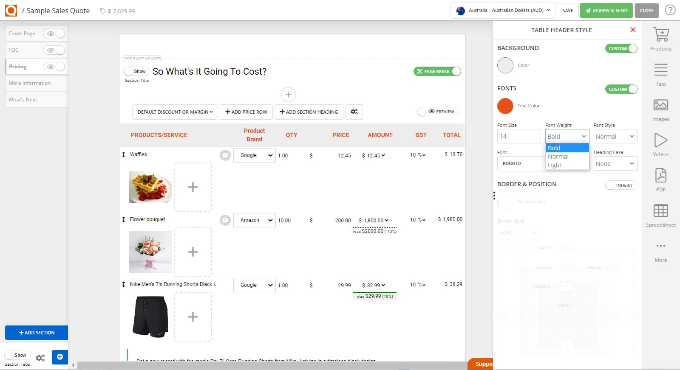Click the CLOSE button
Viewport: 680px width, 370px height.
646,11
